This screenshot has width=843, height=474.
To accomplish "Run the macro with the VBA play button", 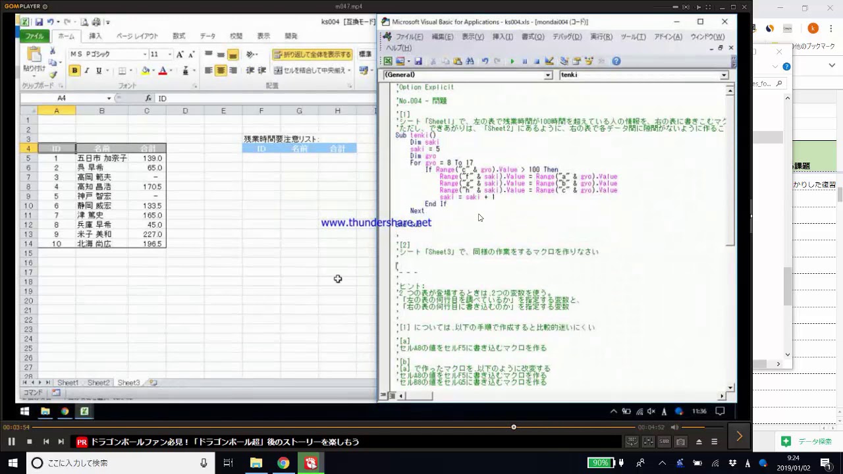I will tap(512, 61).
